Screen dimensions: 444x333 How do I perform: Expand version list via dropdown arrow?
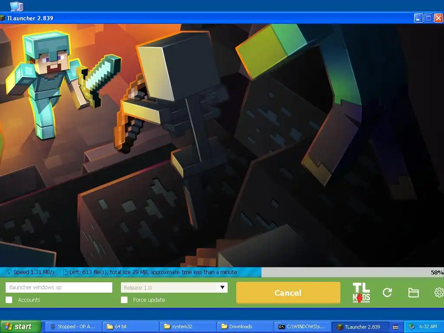click(x=222, y=288)
